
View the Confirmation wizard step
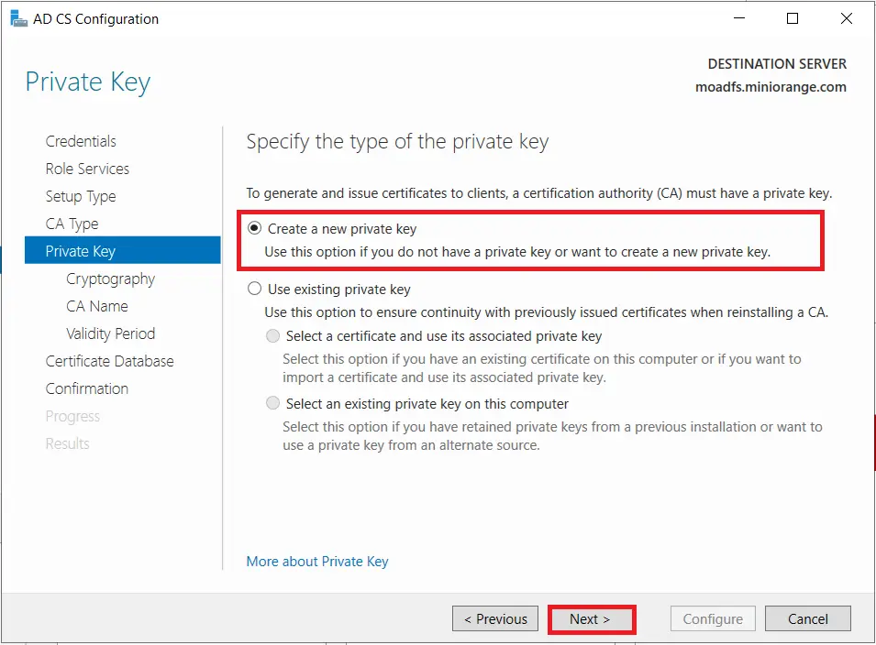pyautogui.click(x=86, y=388)
